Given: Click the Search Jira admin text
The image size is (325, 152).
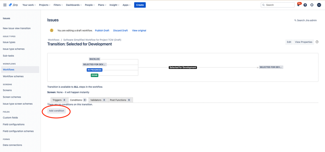Looking at the screenshot, I should click(307, 20).
